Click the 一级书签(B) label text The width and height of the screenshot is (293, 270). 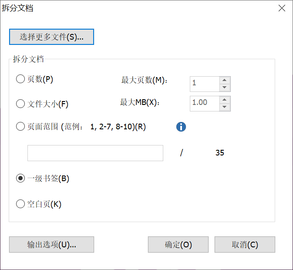[48, 179]
